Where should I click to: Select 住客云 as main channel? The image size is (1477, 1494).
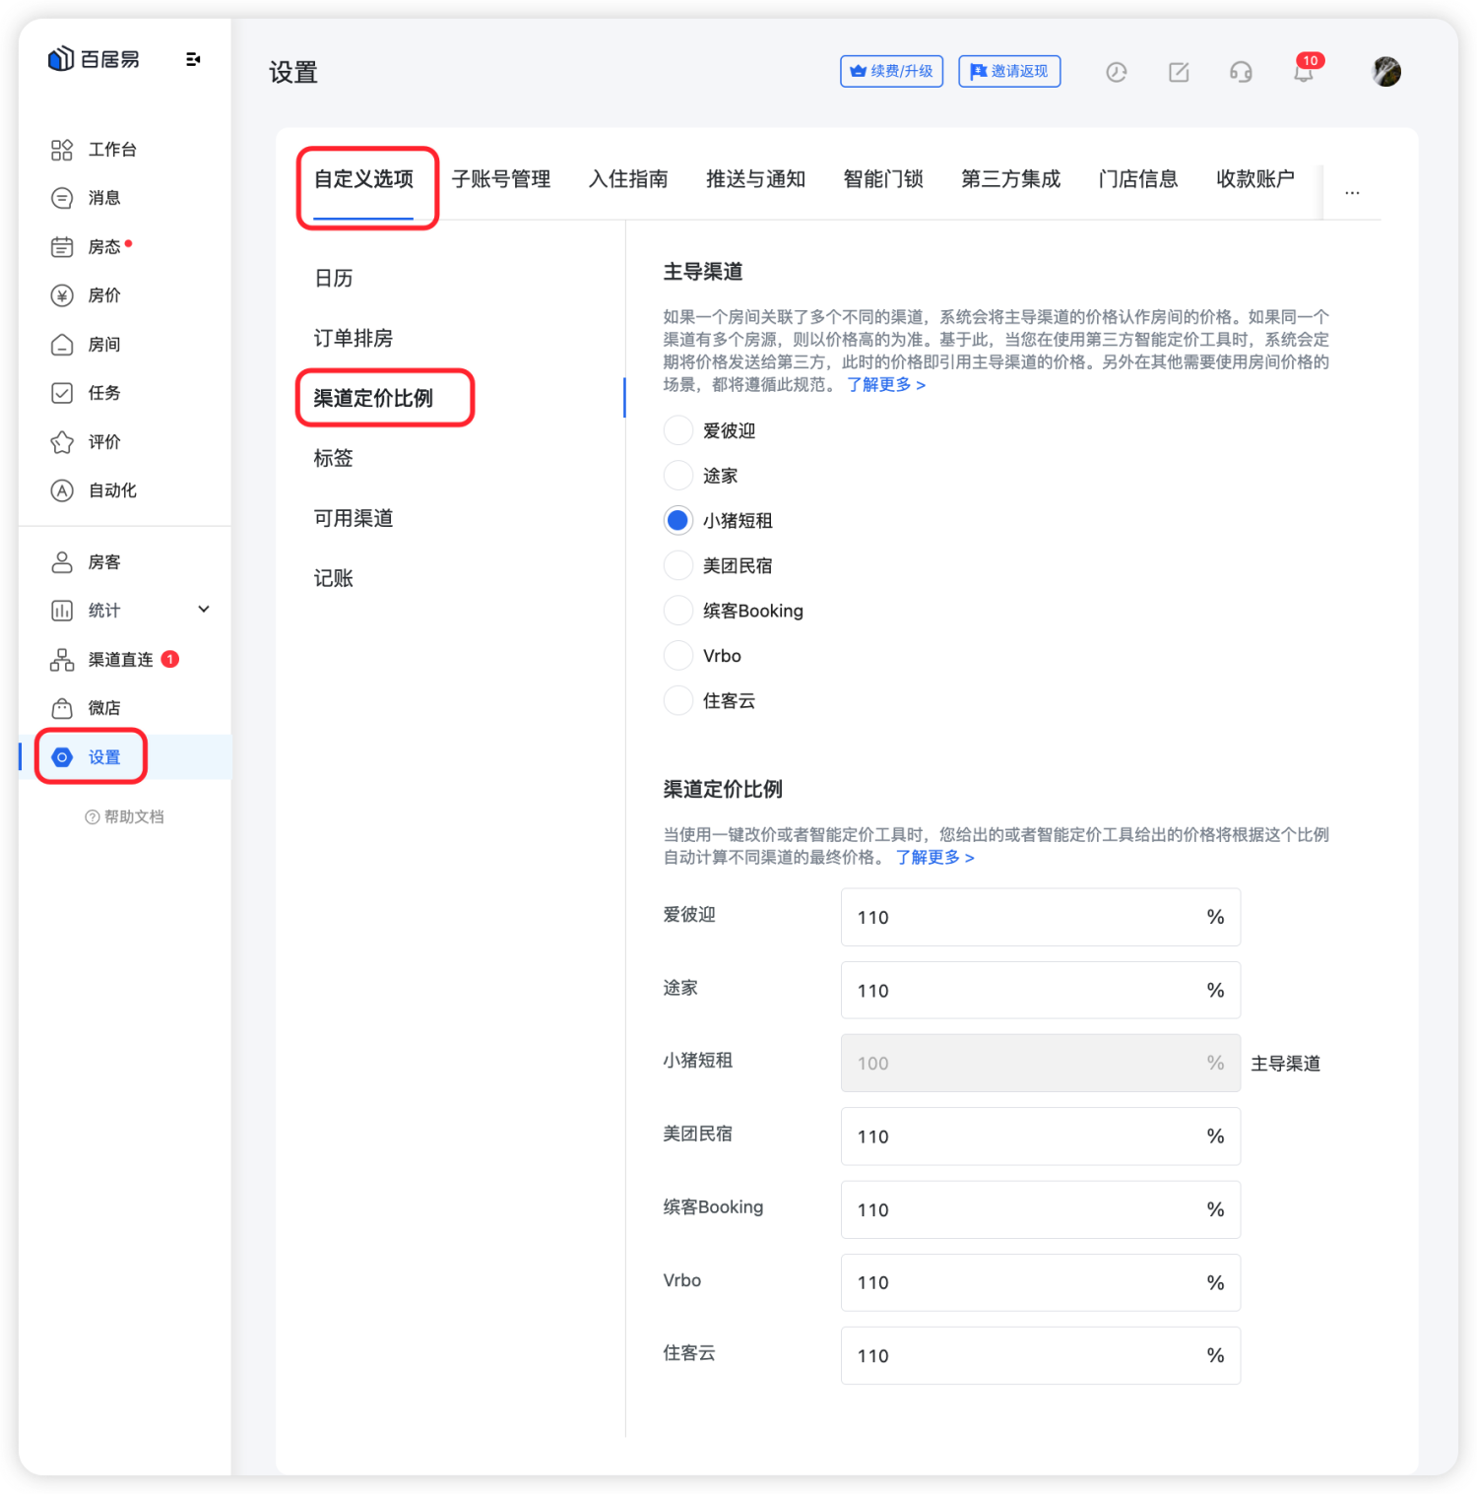[678, 700]
